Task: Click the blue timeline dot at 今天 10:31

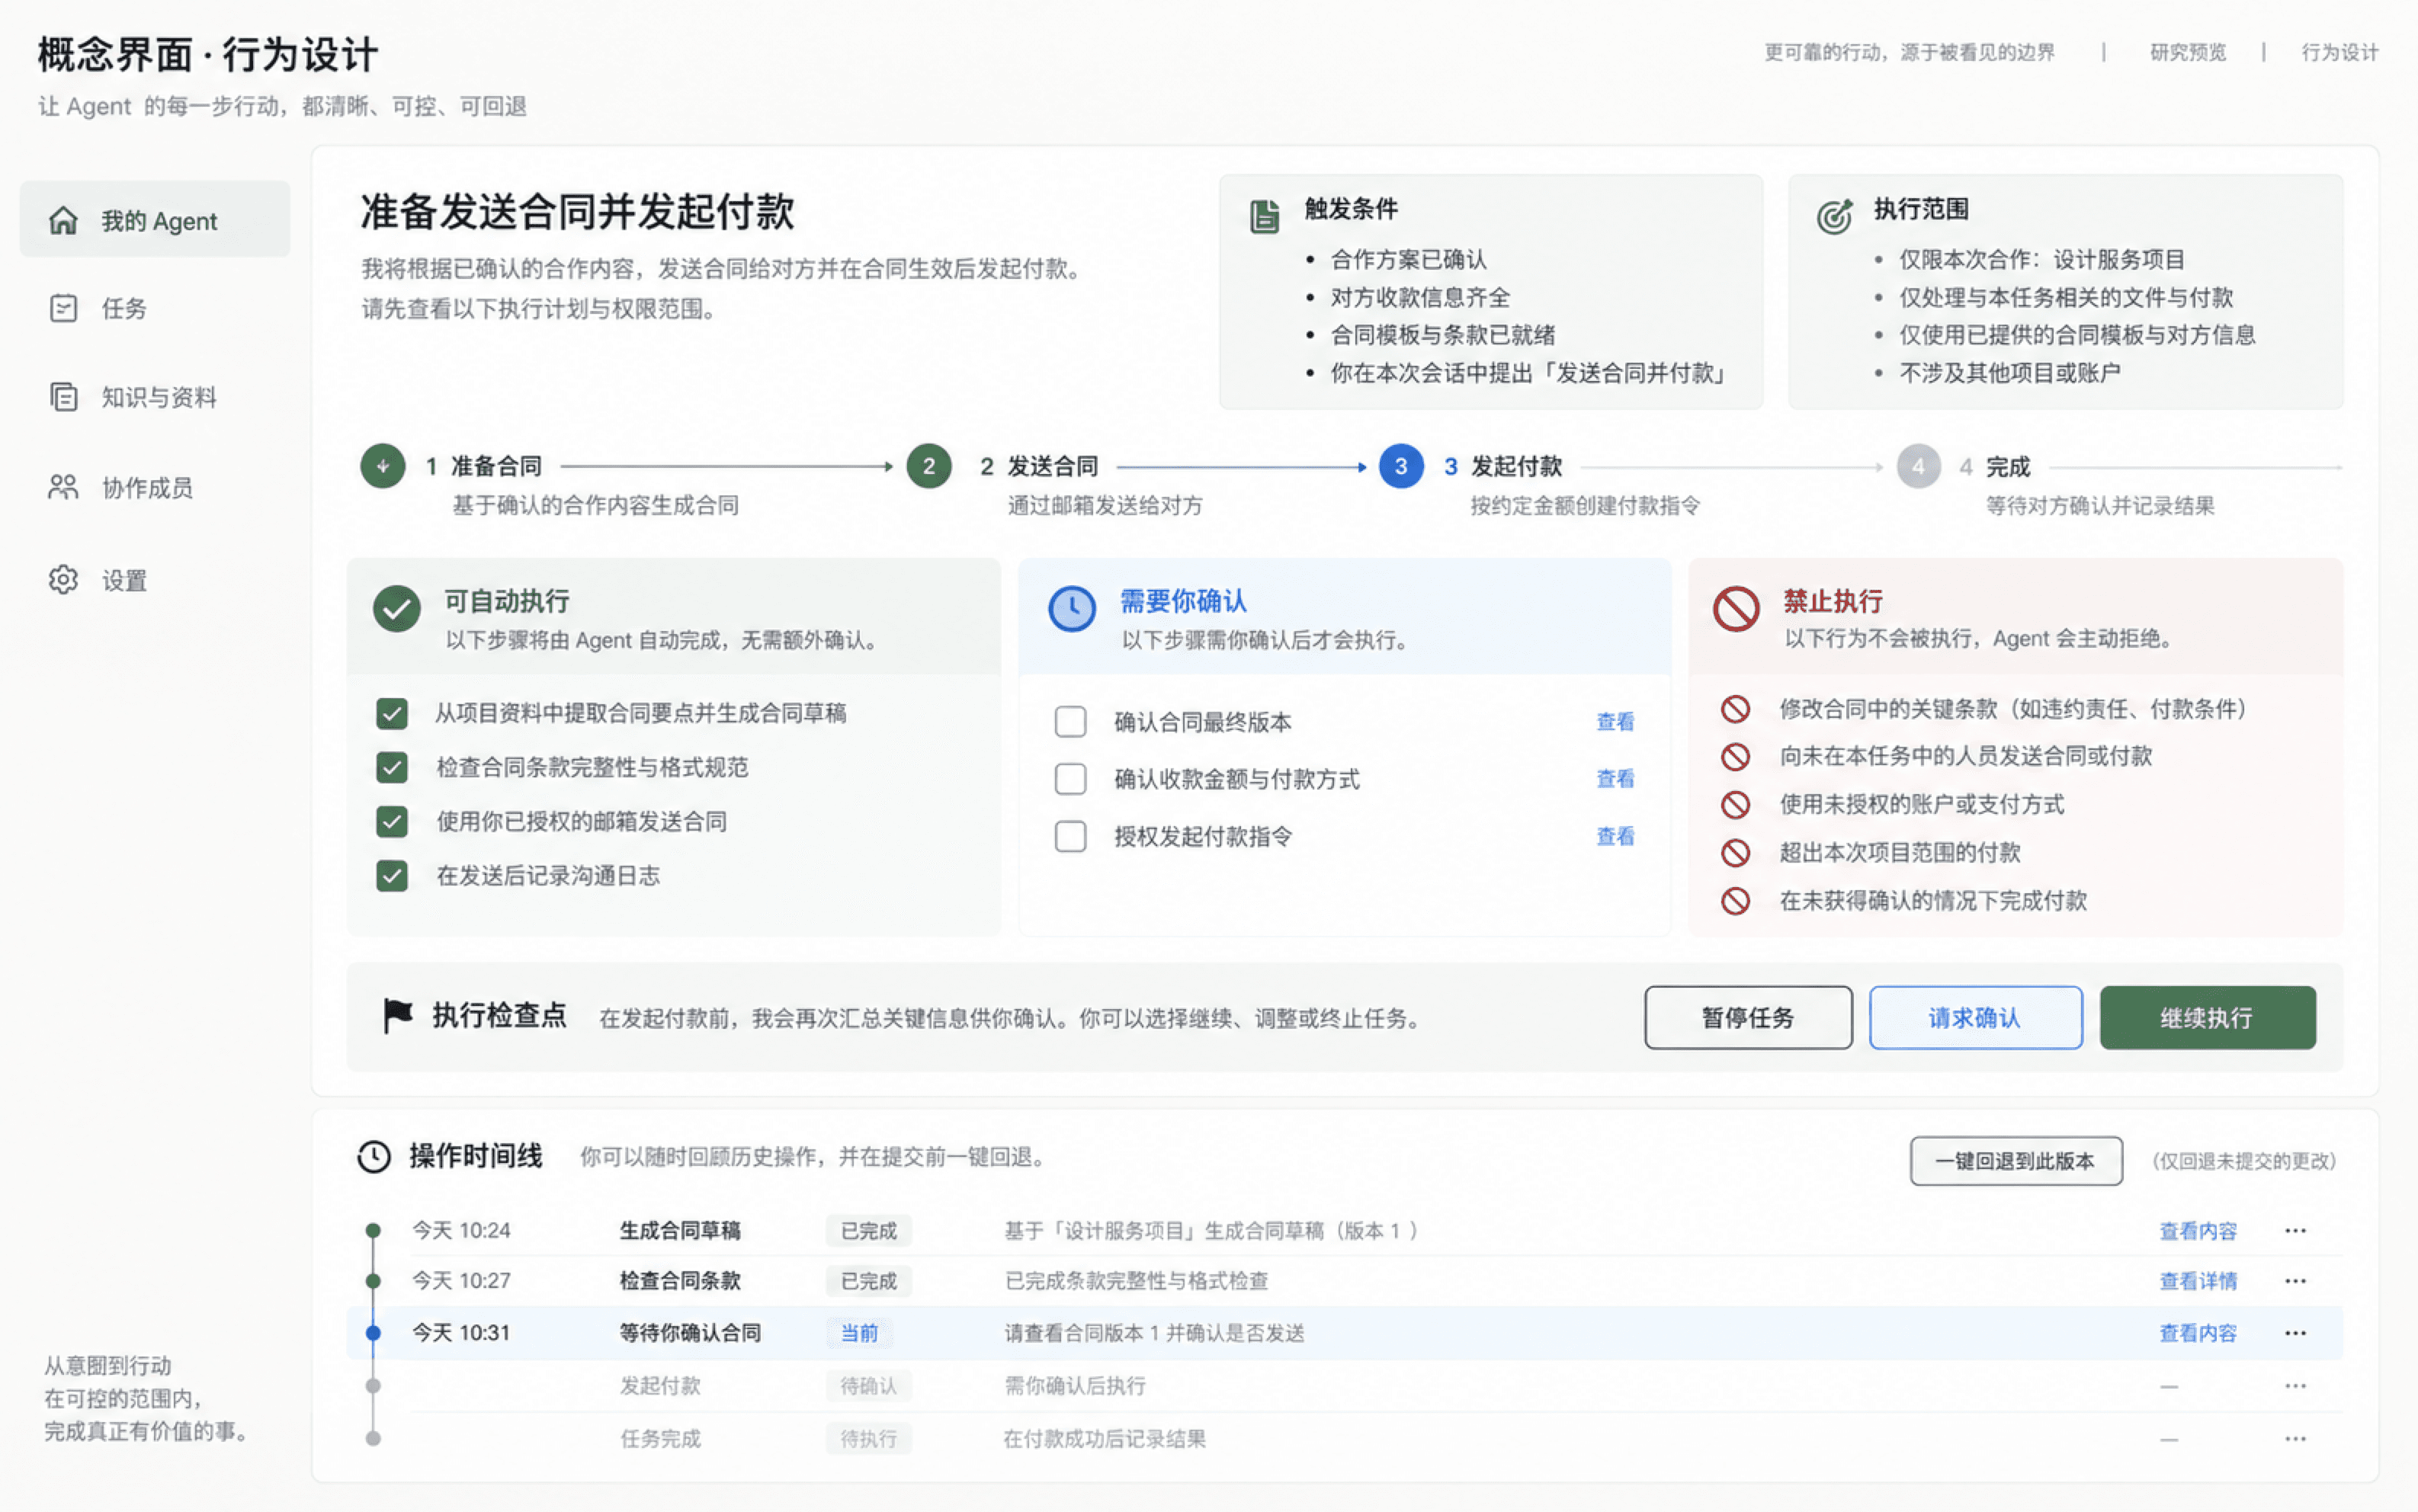Action: click(x=373, y=1333)
